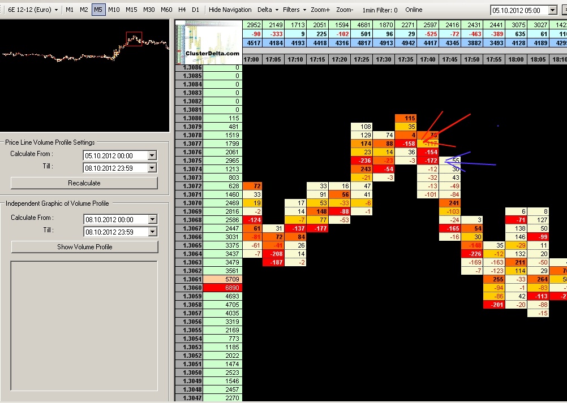Expand the Independent Graphic Till date dropdown arrow
Viewport: 567px width, 403px height.
153,232
